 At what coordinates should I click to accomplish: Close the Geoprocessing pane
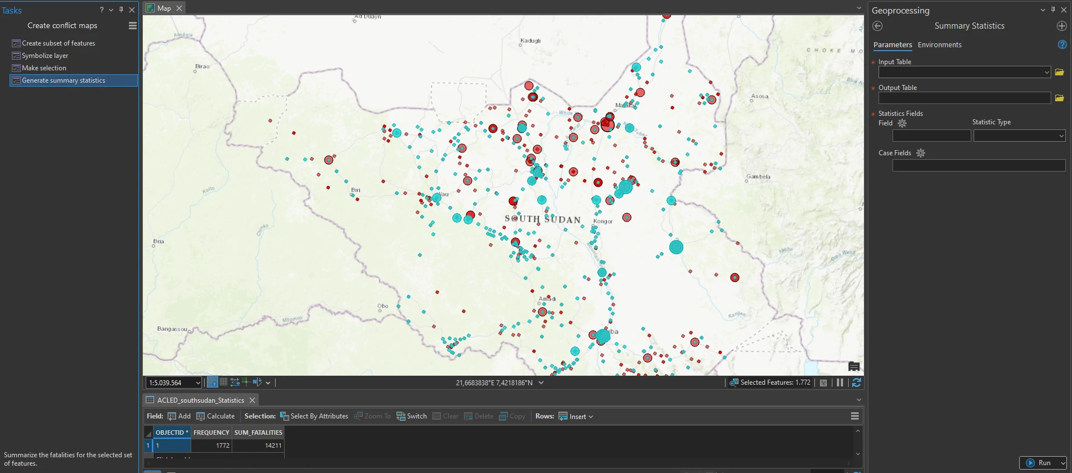click(x=1064, y=10)
